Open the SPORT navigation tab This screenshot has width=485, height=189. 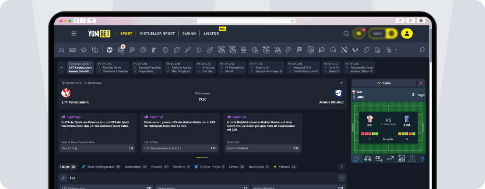[x=126, y=34]
